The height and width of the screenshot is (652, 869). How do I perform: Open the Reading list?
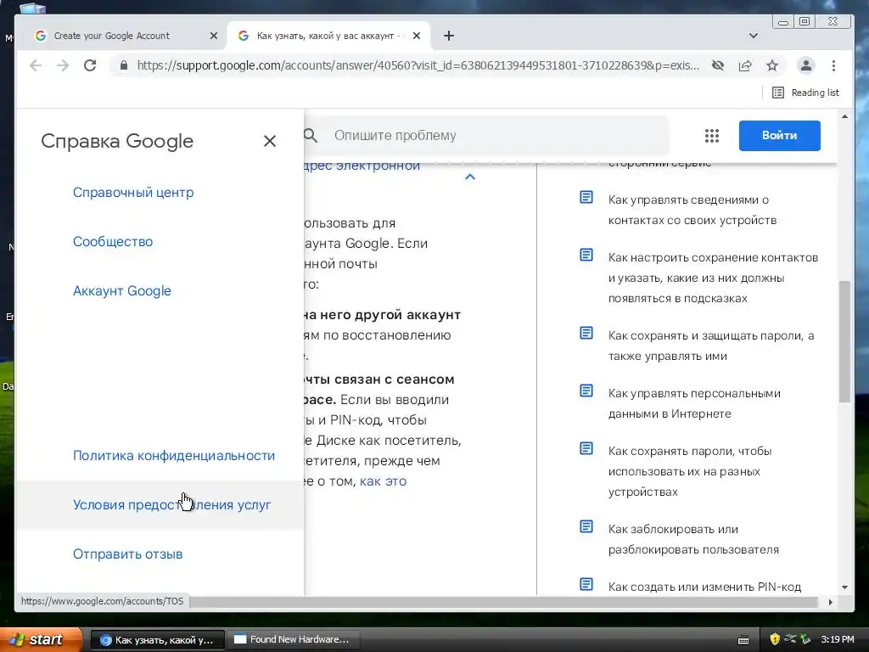point(806,93)
